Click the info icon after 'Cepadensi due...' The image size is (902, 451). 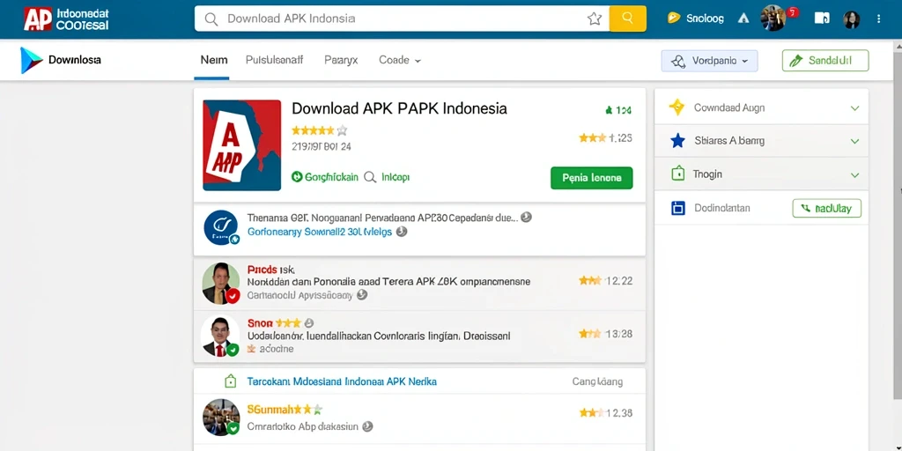[526, 218]
